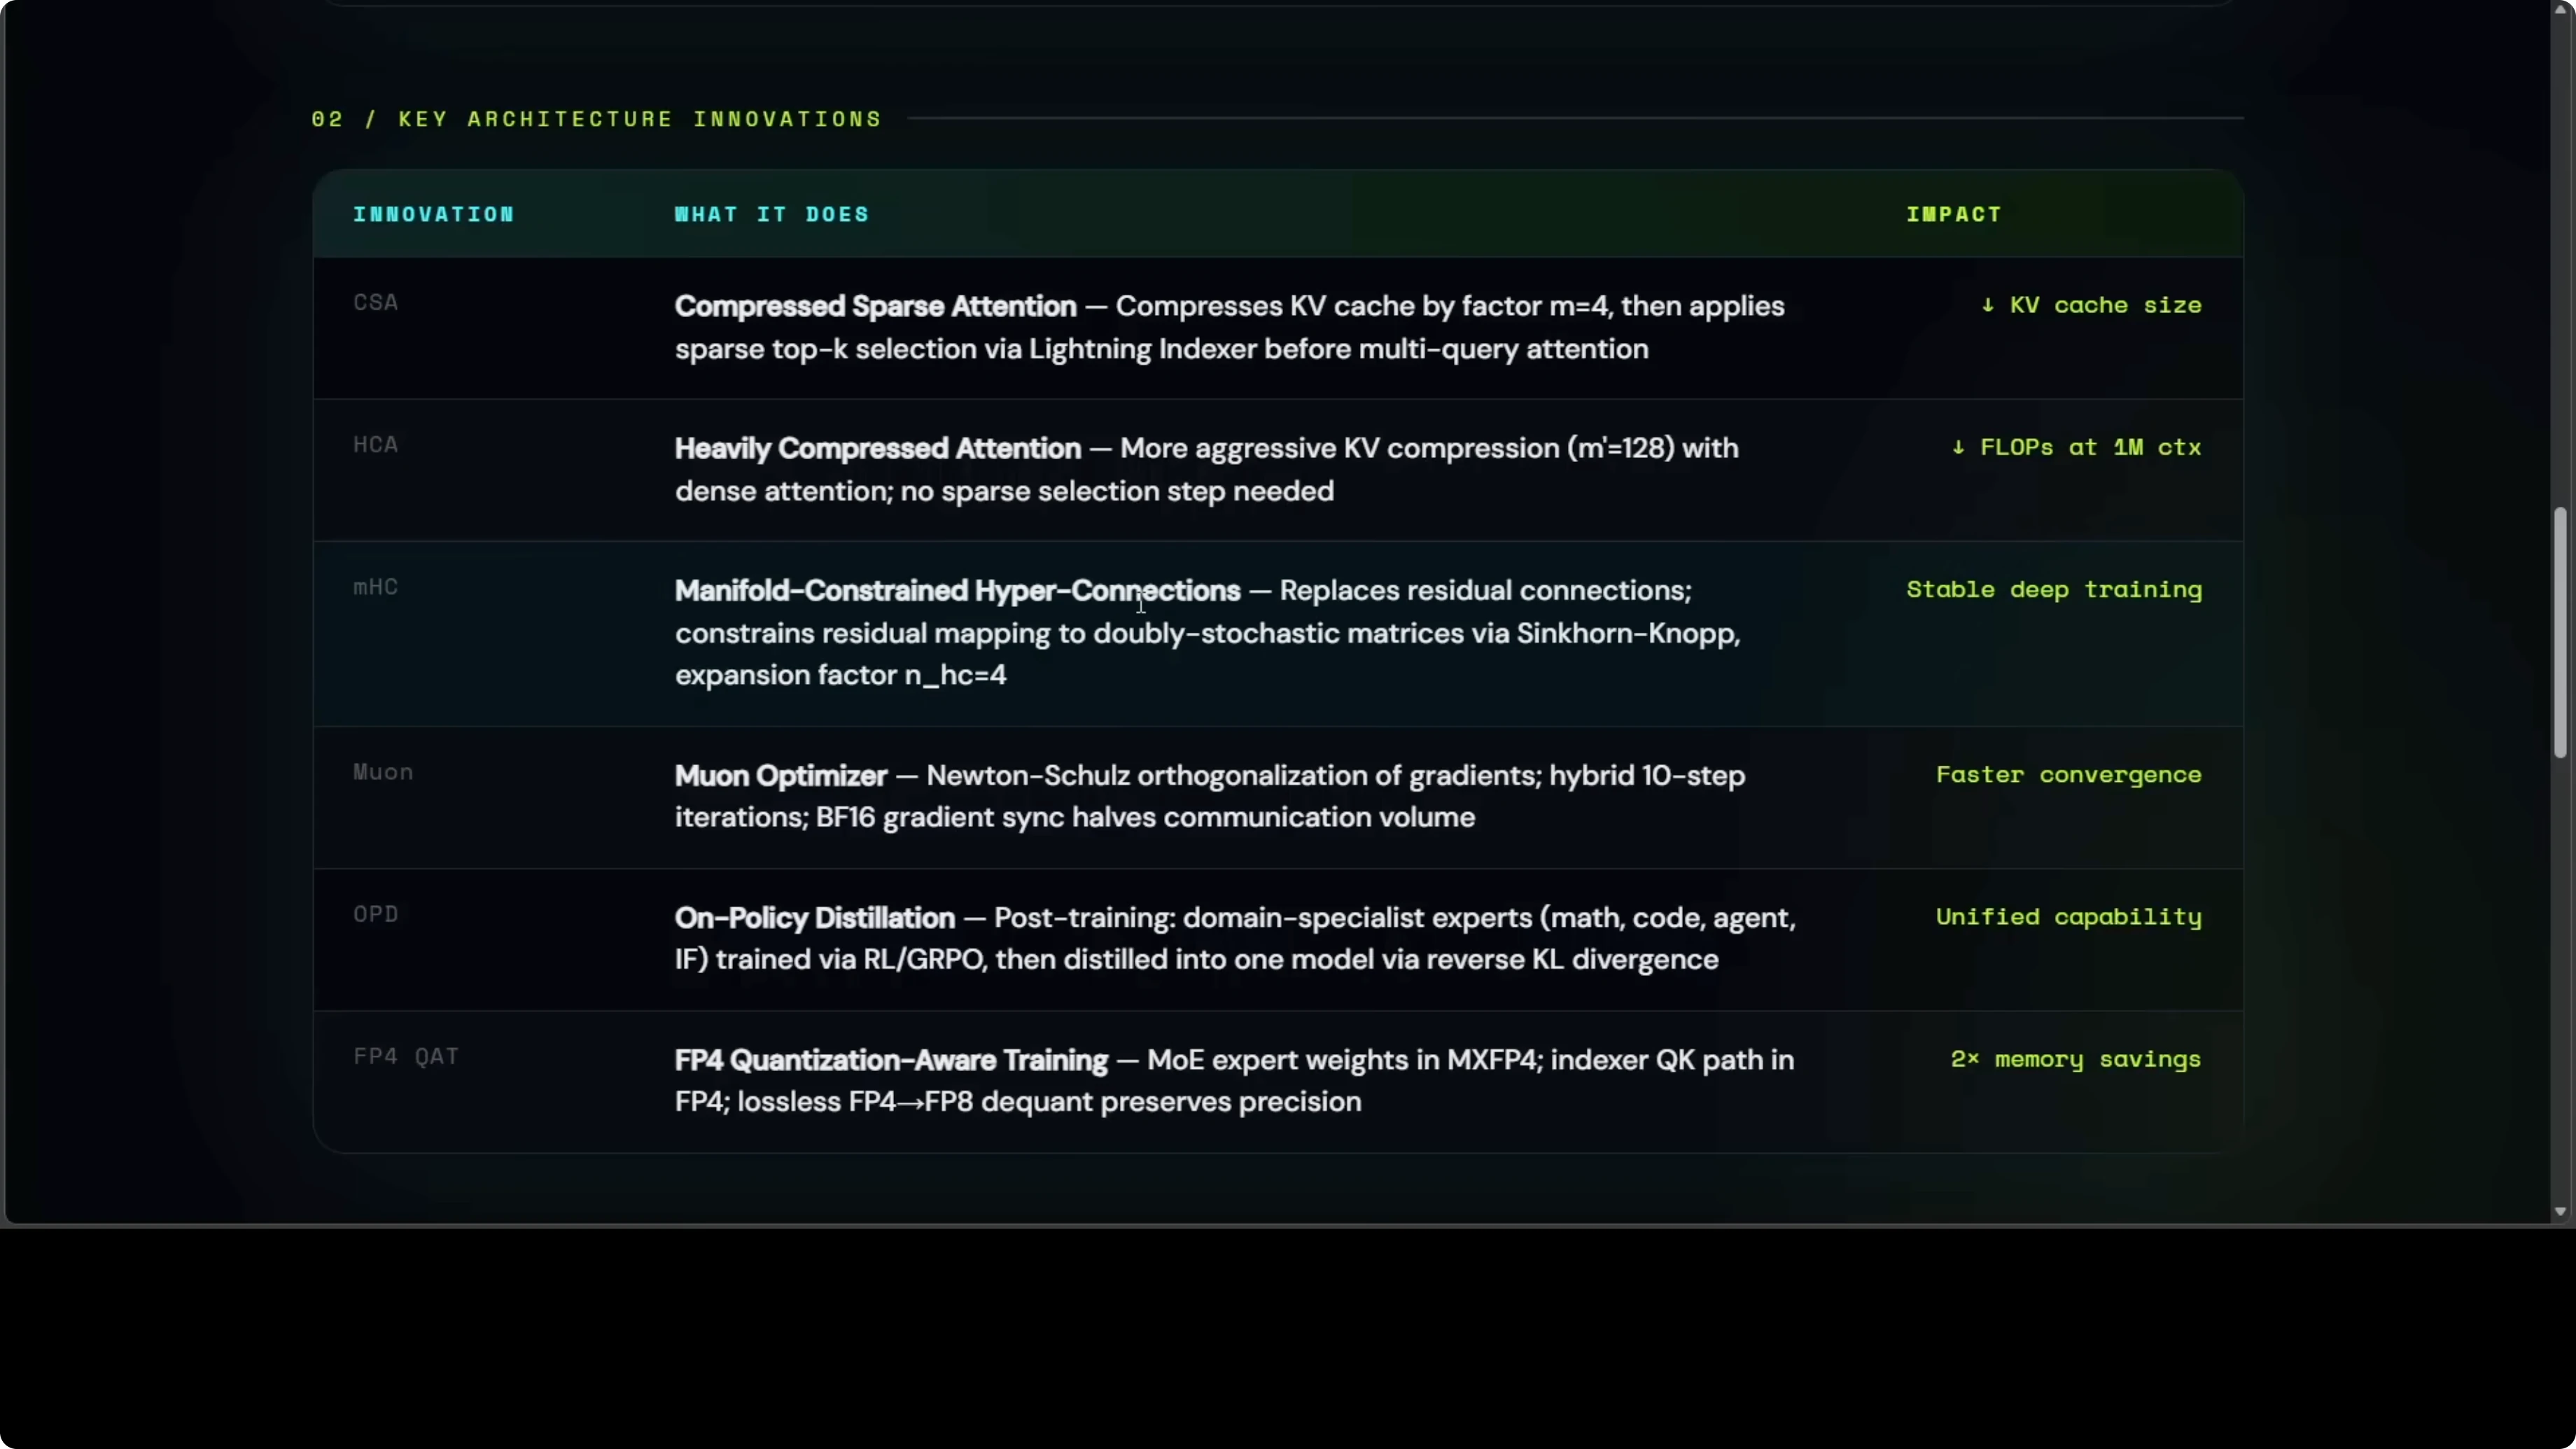Select the CSA row label

(x=376, y=302)
